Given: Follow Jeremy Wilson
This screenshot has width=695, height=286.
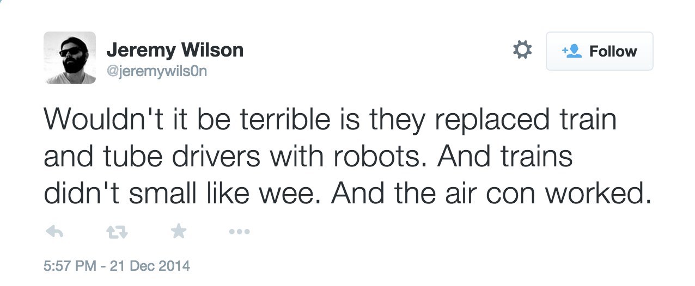Looking at the screenshot, I should [599, 51].
